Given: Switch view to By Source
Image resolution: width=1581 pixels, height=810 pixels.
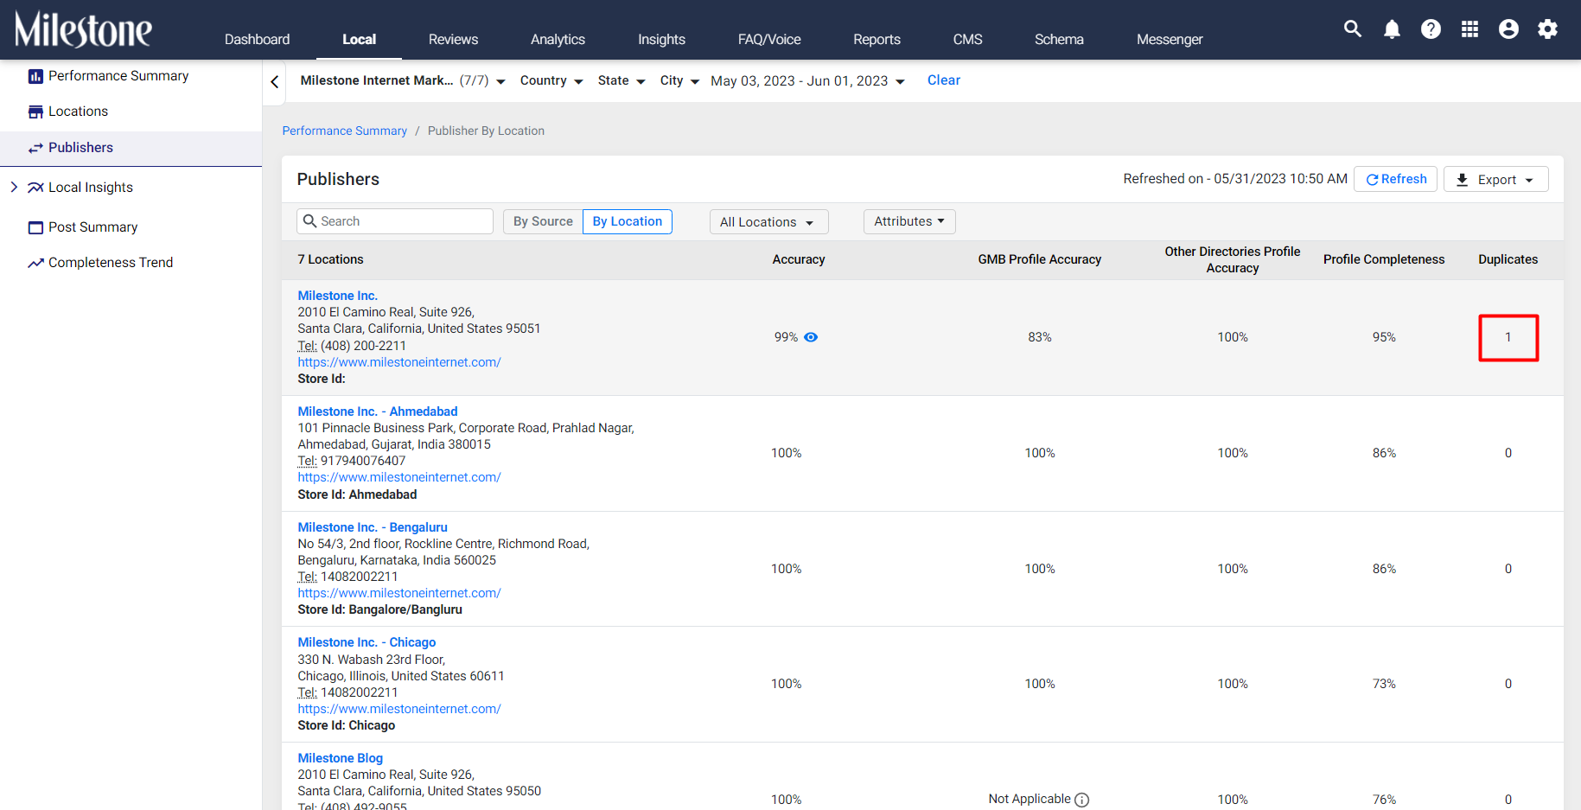Looking at the screenshot, I should [543, 221].
